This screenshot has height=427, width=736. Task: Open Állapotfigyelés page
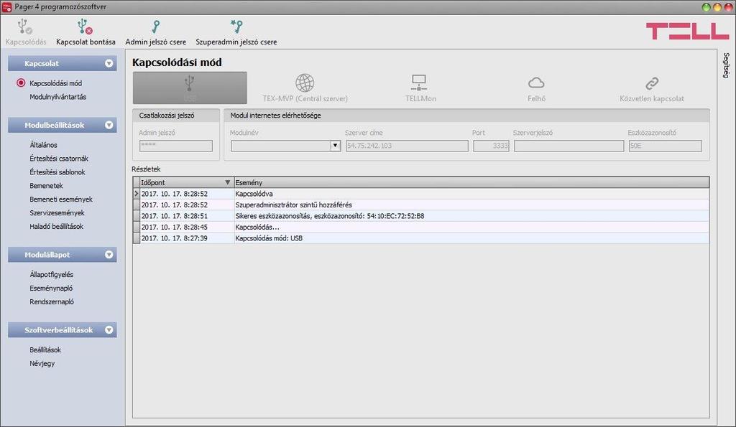(x=51, y=275)
